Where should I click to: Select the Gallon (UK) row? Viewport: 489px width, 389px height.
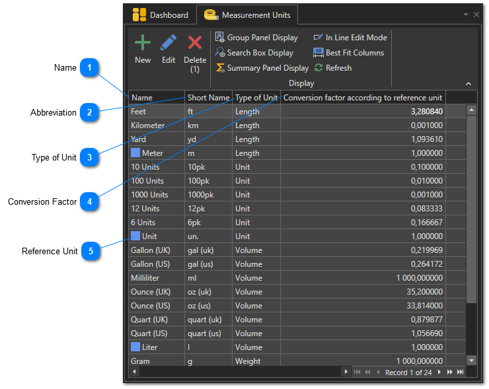coord(157,250)
